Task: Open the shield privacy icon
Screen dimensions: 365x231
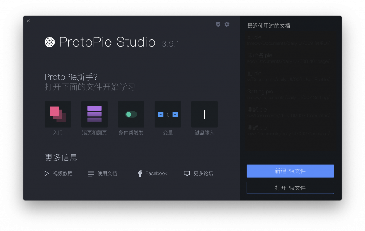Action: coord(218,24)
